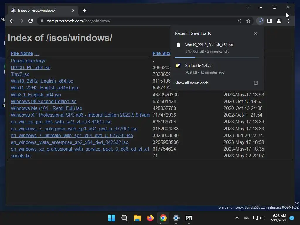300x225 pixels.
Task: Click the Windows XP Professional SP3 x86 Integral Edition link
Action: [80, 115]
